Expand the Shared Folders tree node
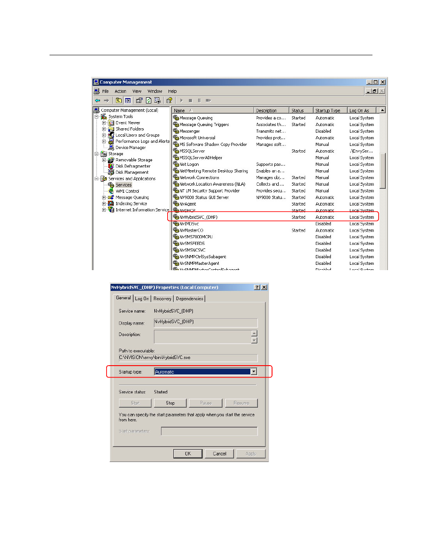 (104, 129)
